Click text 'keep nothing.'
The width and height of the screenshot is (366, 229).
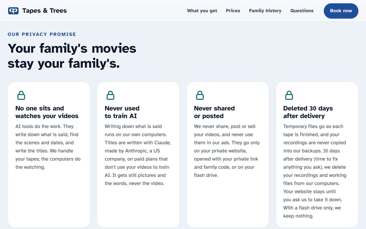(298, 216)
